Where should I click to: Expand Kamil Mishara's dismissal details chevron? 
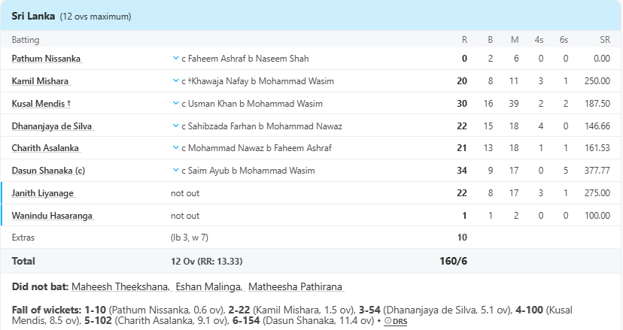175,80
